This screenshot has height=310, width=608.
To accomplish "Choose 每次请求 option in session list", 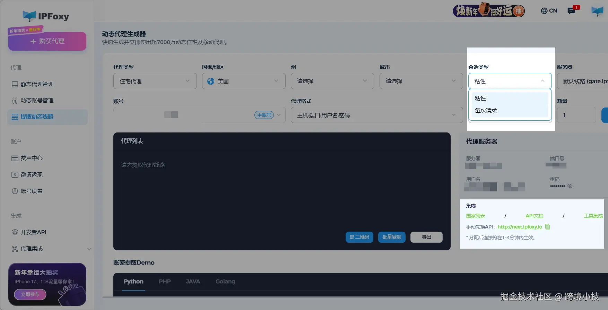I will 510,111.
